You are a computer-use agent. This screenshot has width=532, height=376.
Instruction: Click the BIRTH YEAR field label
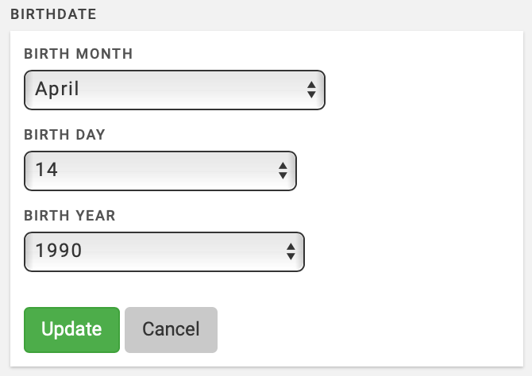(70, 216)
